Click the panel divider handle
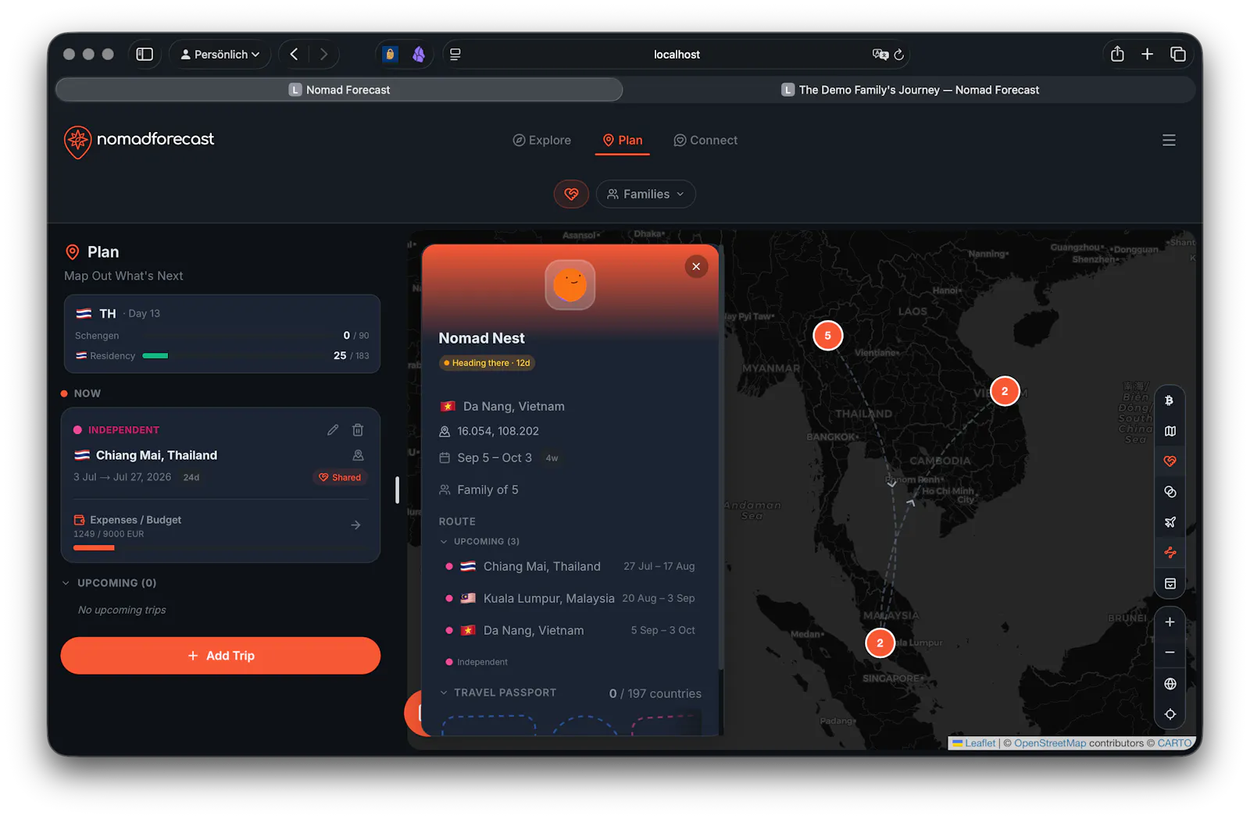This screenshot has height=819, width=1250. (397, 490)
